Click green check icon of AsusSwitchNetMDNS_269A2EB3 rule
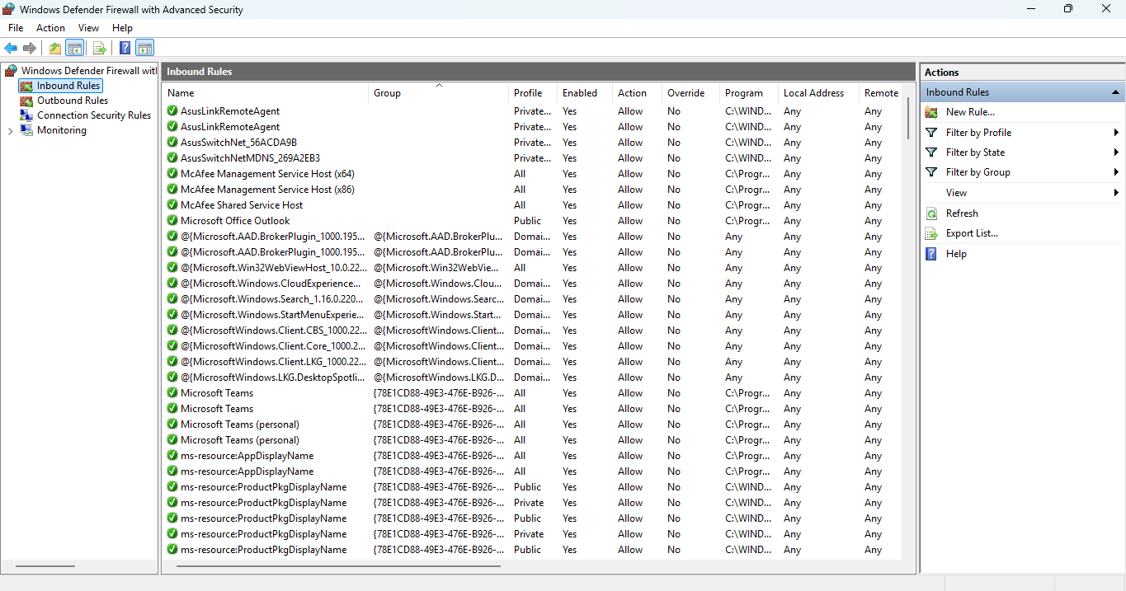The width and height of the screenshot is (1126, 591). coord(172,158)
